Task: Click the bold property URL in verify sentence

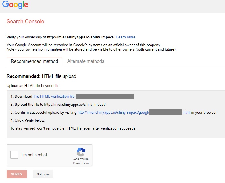Action: click(x=81, y=37)
